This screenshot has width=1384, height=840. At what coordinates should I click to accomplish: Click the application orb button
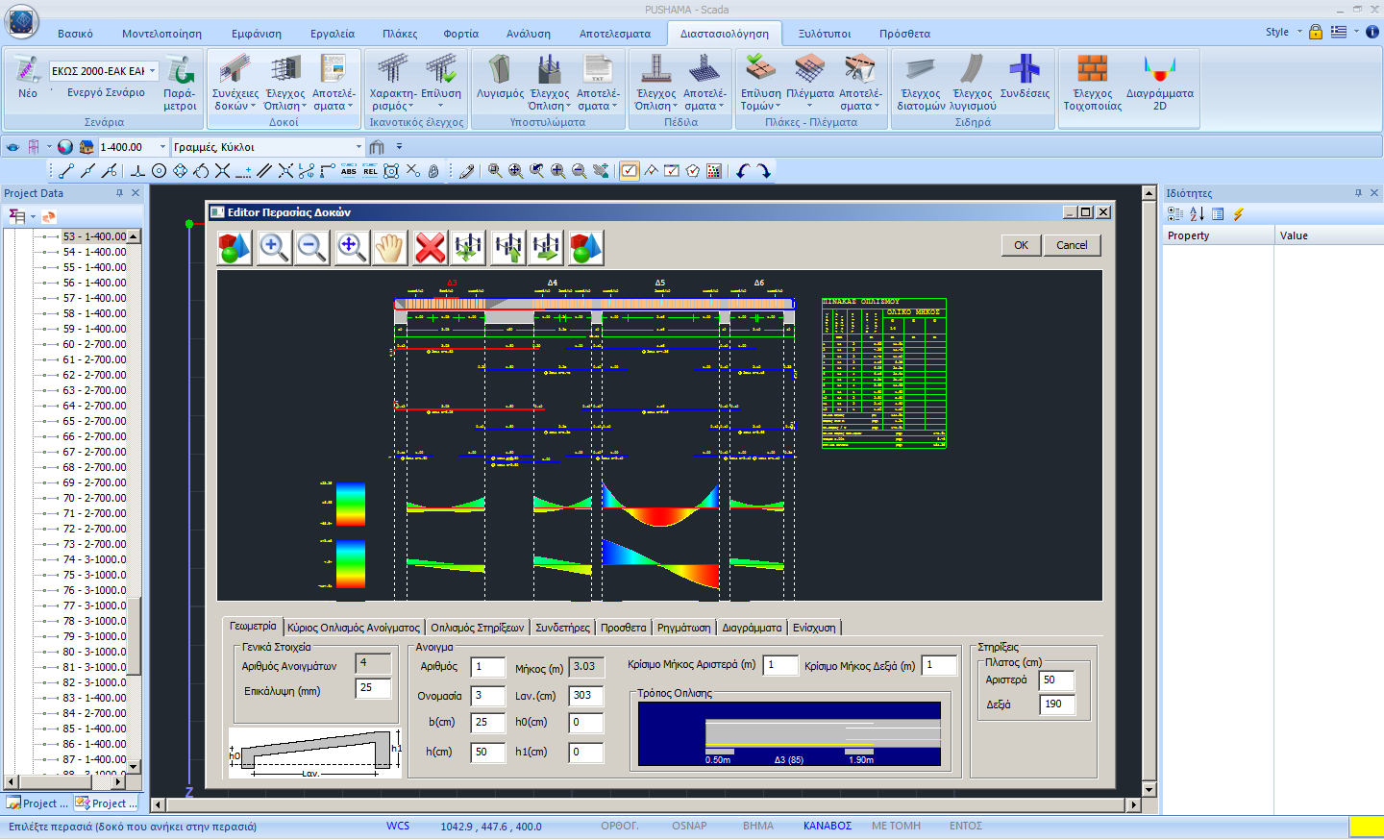click(x=21, y=21)
